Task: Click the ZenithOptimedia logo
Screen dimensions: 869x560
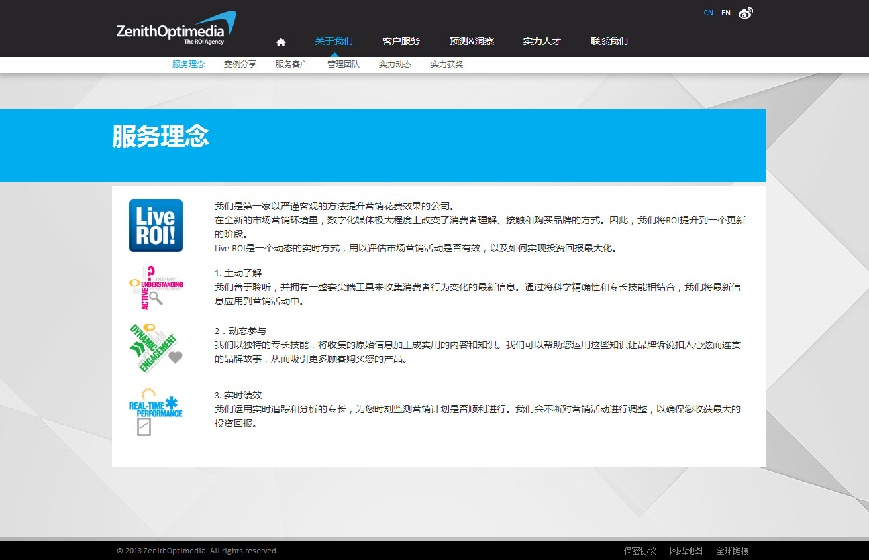Action: pyautogui.click(x=175, y=29)
